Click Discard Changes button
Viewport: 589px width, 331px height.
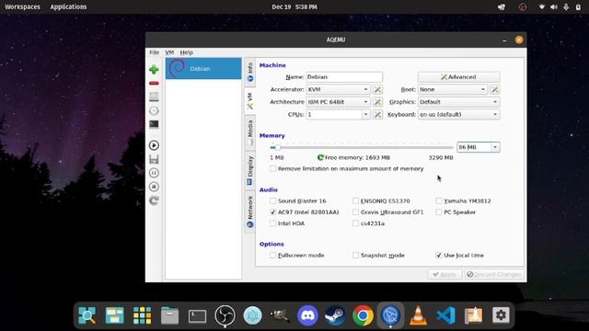494,274
